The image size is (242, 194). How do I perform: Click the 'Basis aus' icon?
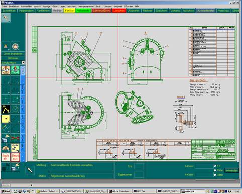pyautogui.click(x=15, y=157)
